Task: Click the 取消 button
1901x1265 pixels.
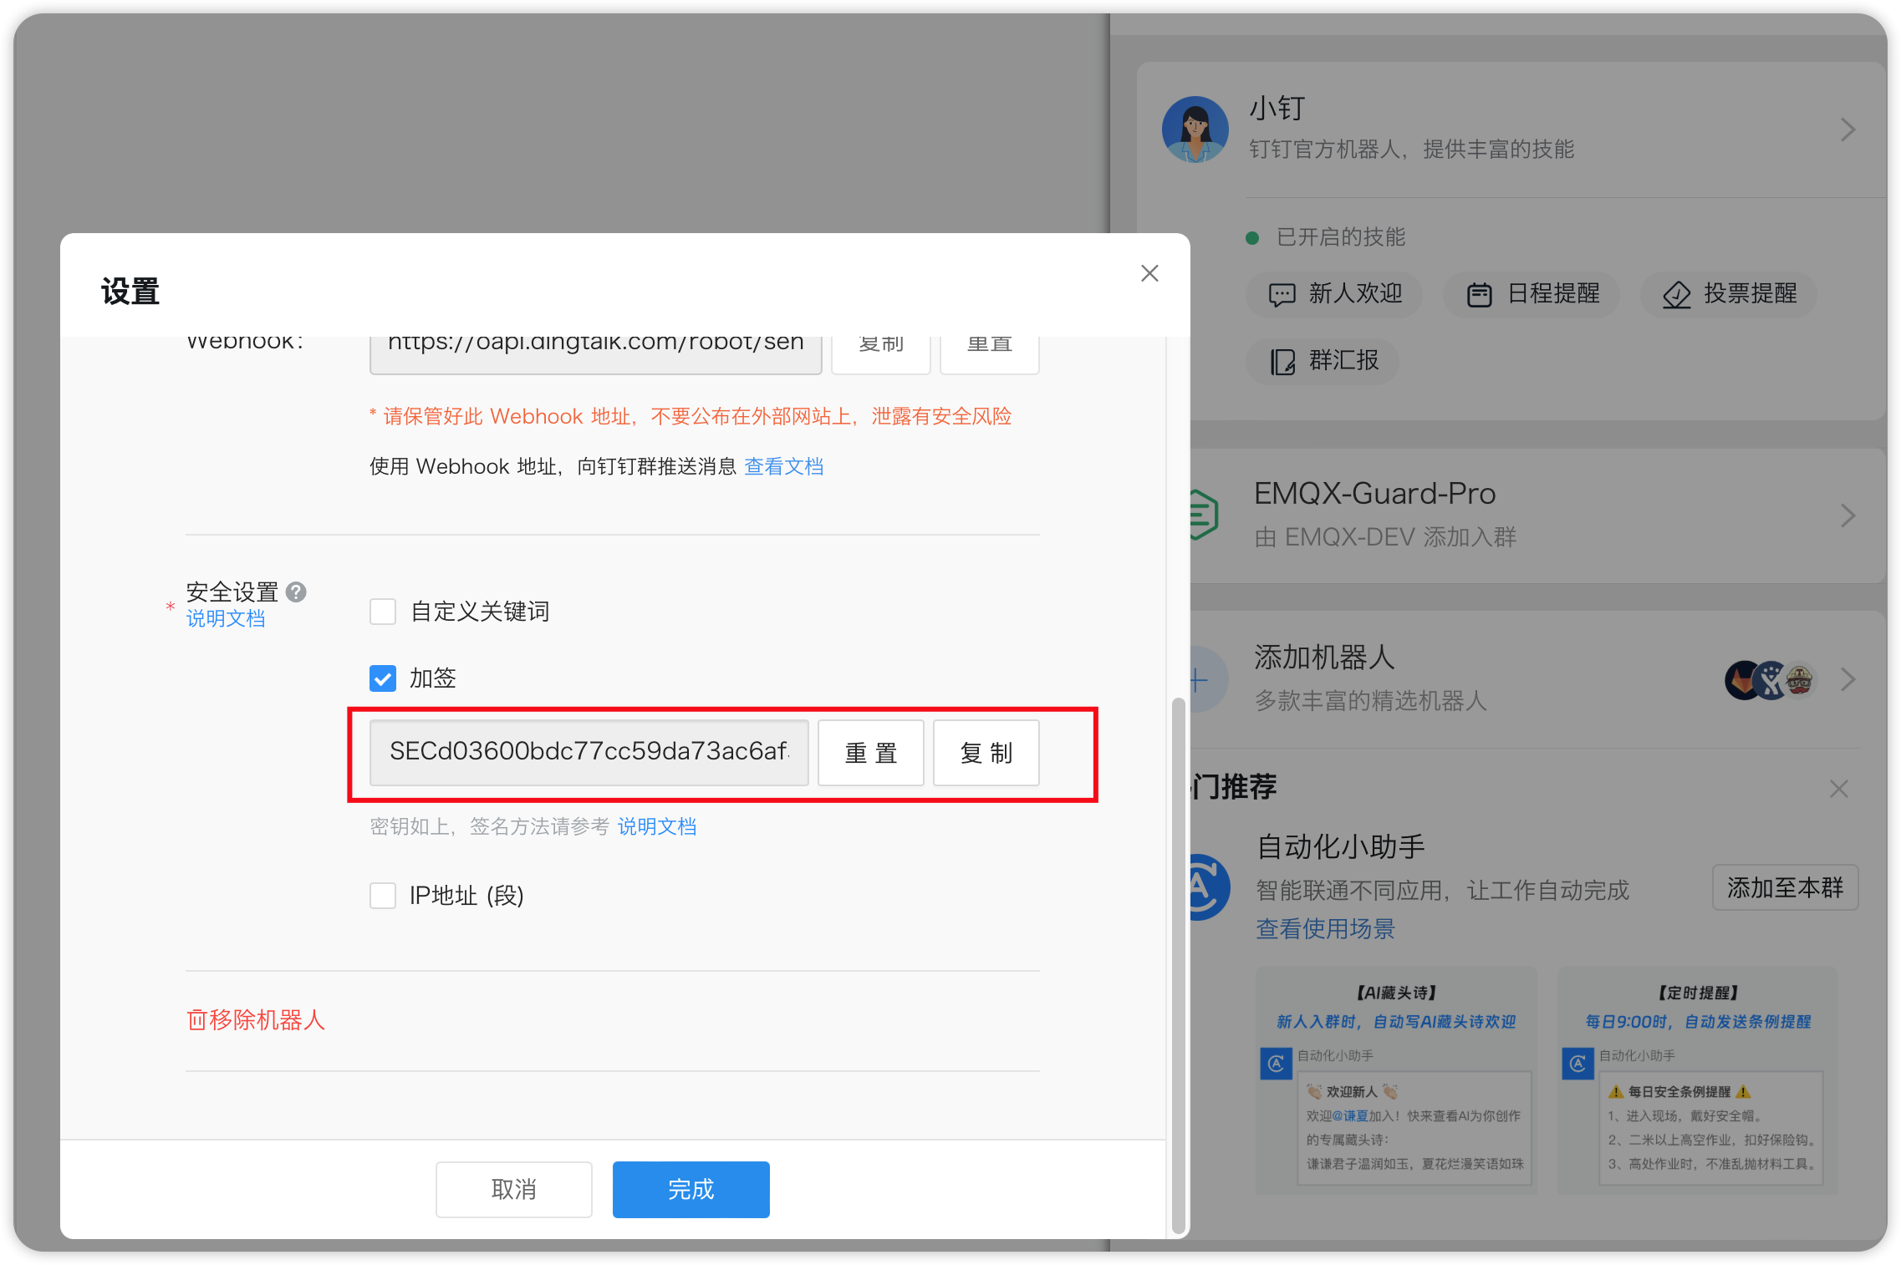Action: (x=513, y=1189)
